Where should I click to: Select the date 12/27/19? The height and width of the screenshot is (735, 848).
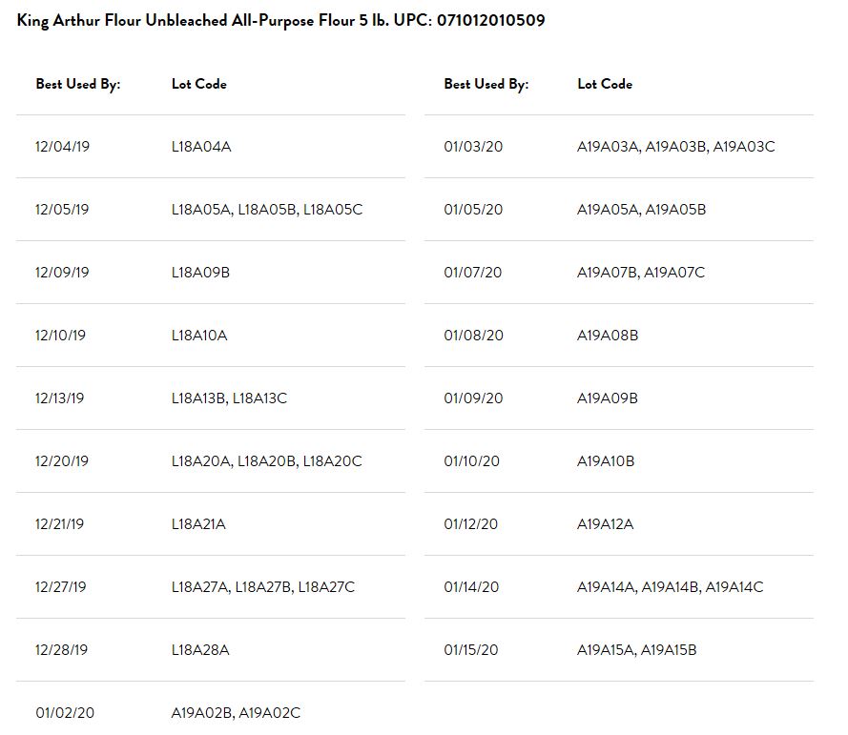[x=61, y=587]
